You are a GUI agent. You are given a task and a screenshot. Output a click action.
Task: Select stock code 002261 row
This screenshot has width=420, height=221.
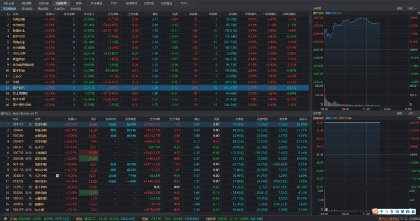click(x=154, y=193)
